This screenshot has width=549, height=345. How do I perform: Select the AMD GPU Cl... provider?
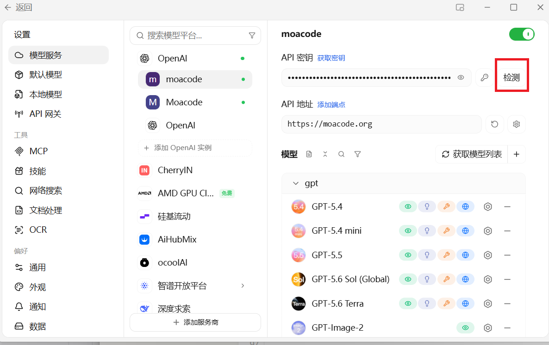coord(195,193)
